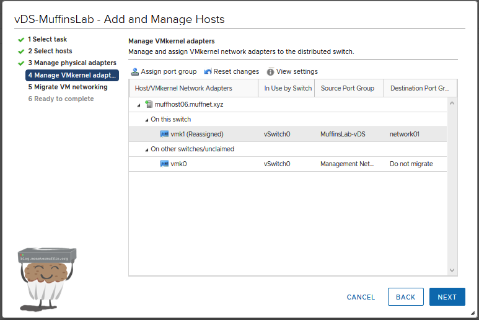Viewport: 479px width, 320px height.
Task: Collapse the muffhost06.muffnet.xyz host node
Action: coord(139,105)
